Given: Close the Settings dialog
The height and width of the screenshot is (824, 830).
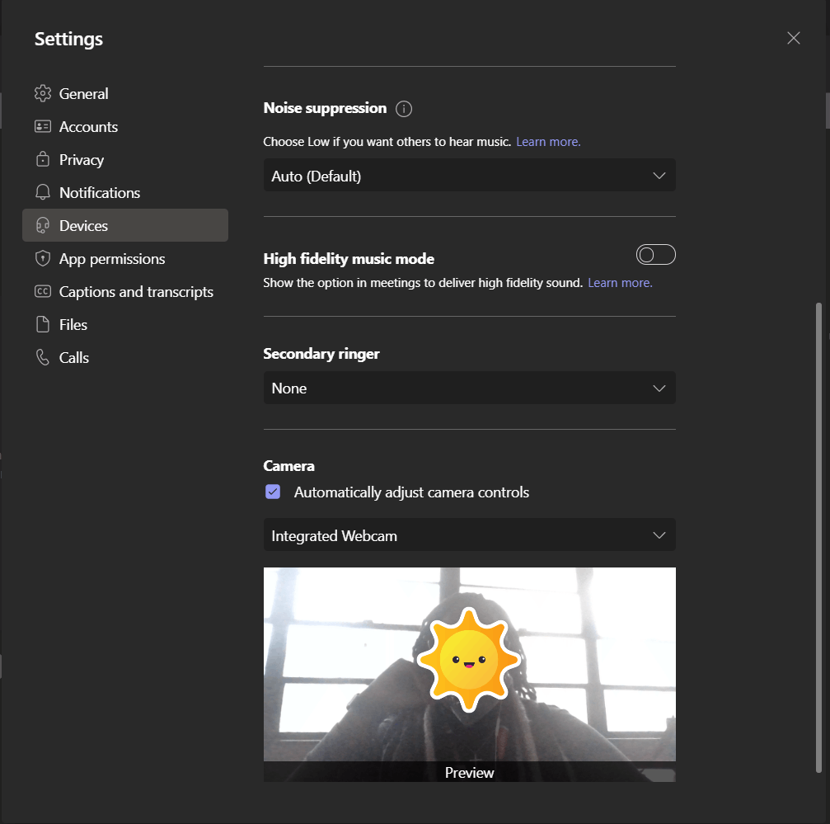Looking at the screenshot, I should click(x=793, y=38).
